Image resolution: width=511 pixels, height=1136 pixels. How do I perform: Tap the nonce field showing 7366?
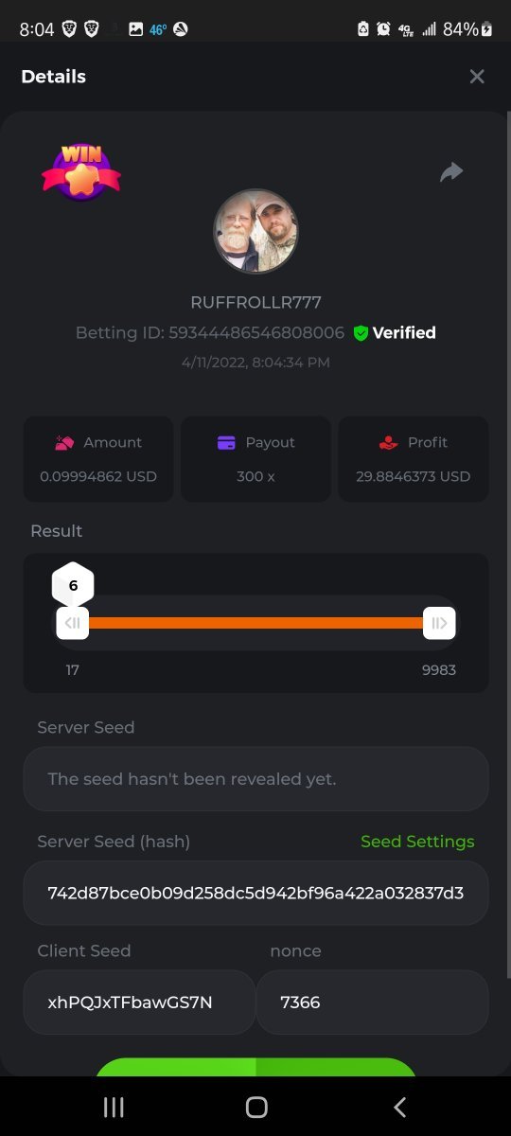pos(372,1002)
